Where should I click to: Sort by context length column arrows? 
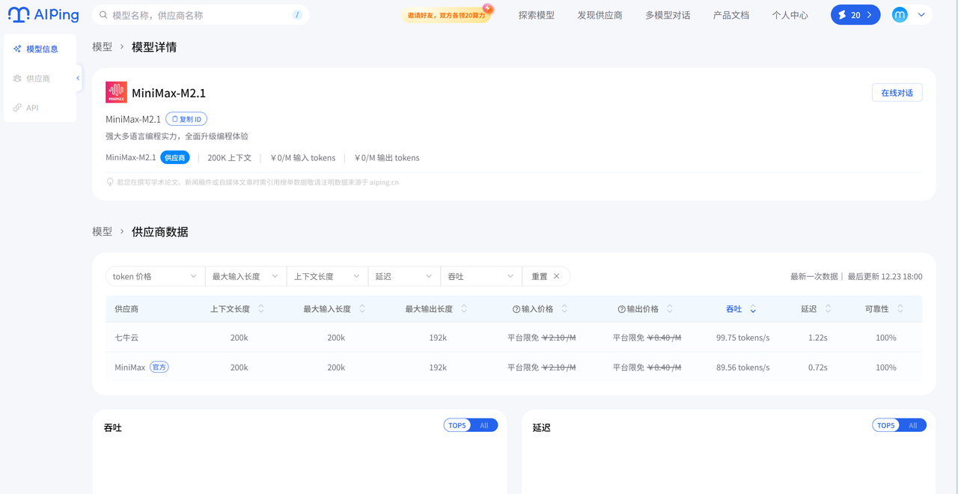coord(261,308)
